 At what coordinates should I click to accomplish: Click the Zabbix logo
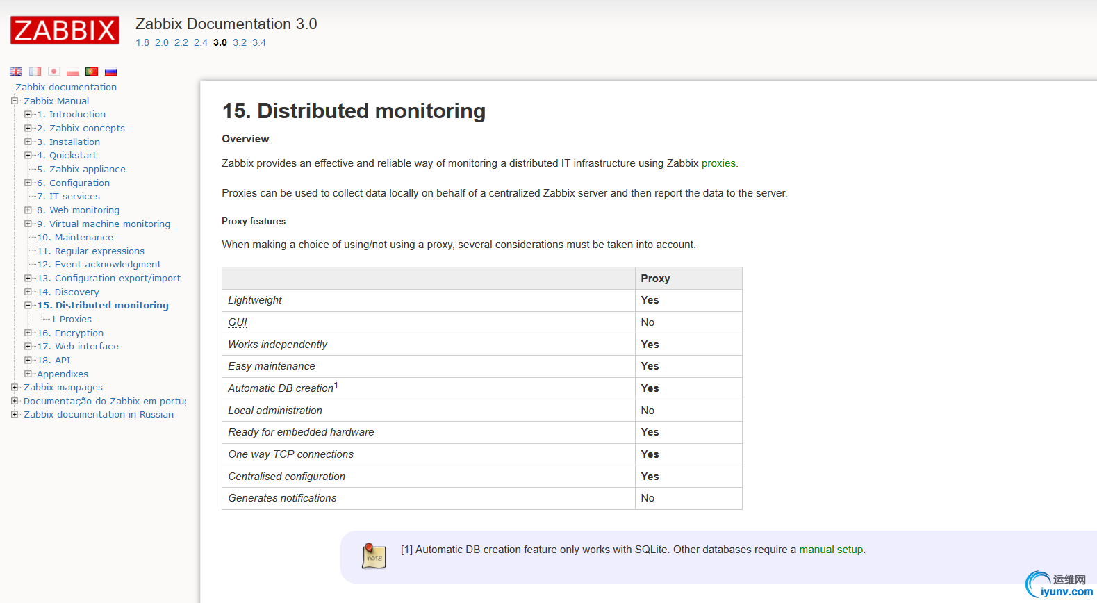(x=65, y=31)
